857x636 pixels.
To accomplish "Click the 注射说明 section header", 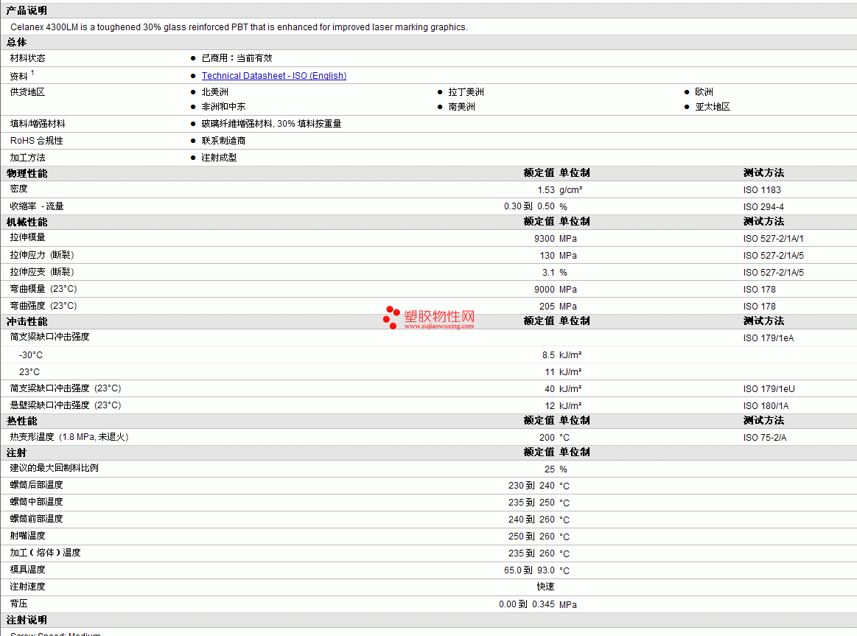I will tap(27, 620).
